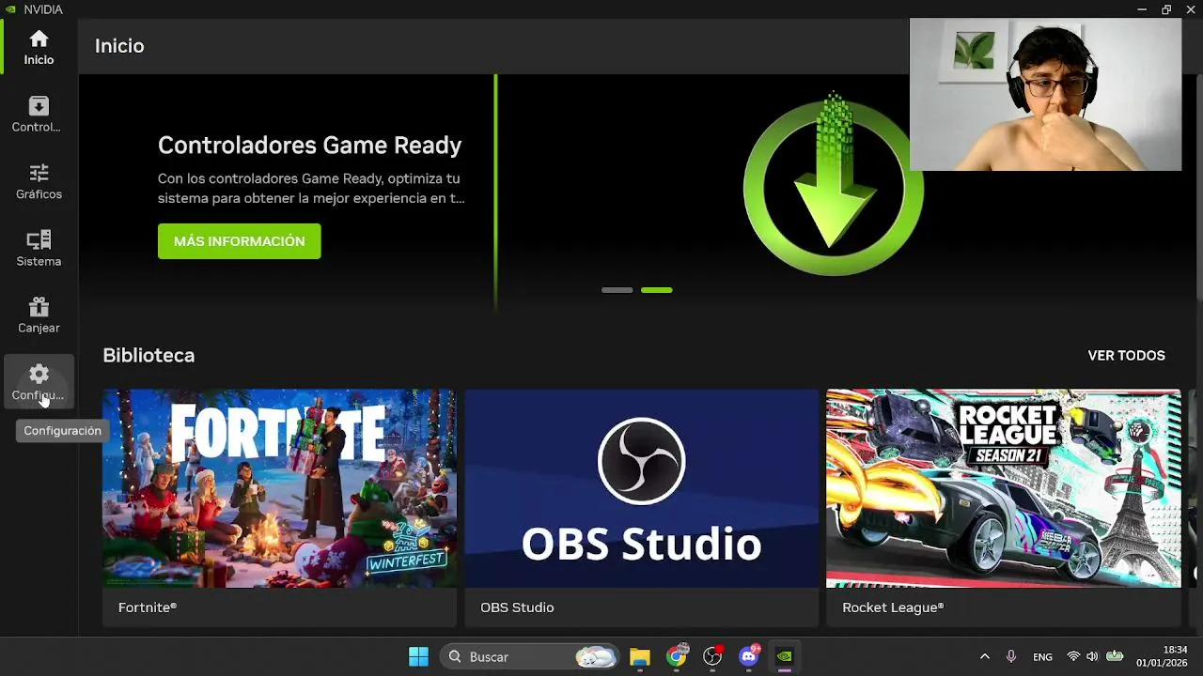Click the 'Rocket League®' title text

pyautogui.click(x=893, y=607)
